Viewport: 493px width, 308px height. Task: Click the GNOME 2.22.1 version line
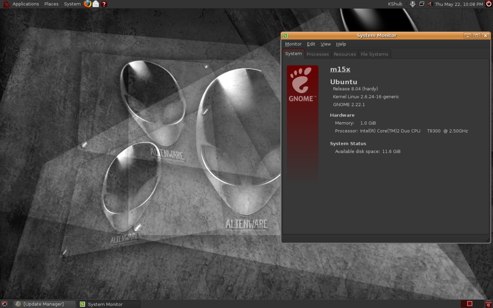click(349, 104)
